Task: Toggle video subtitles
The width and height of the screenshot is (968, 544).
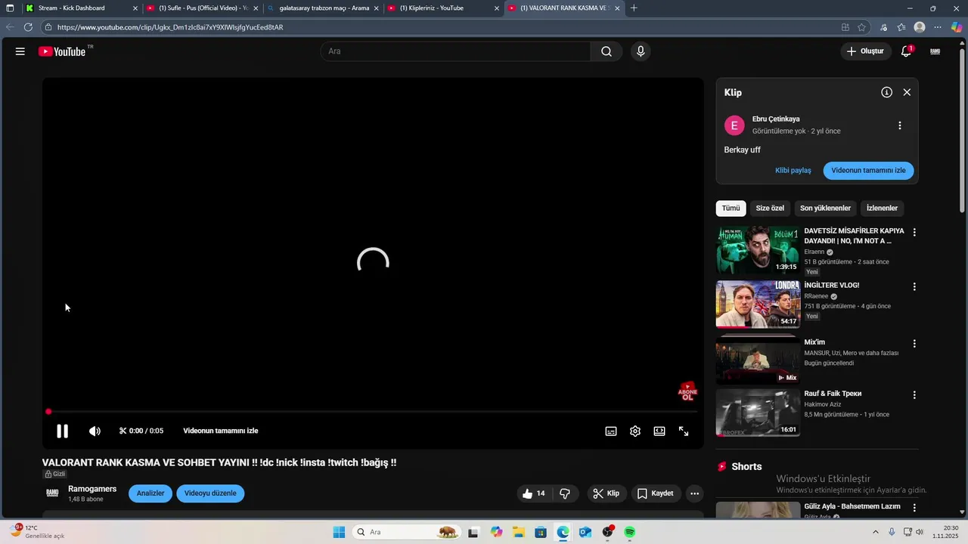Action: pos(611,431)
